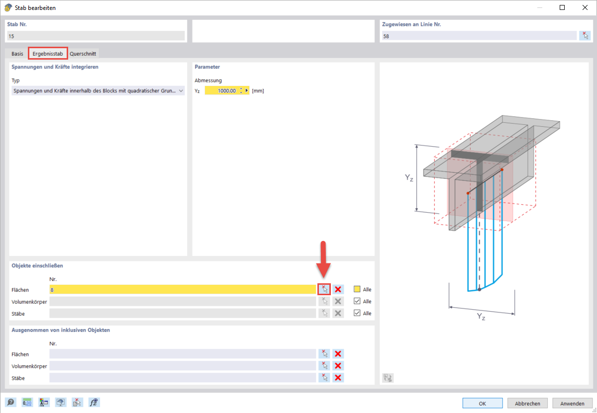The image size is (597, 413).
Task: Open units and decimal places settings
Action: coord(27,402)
